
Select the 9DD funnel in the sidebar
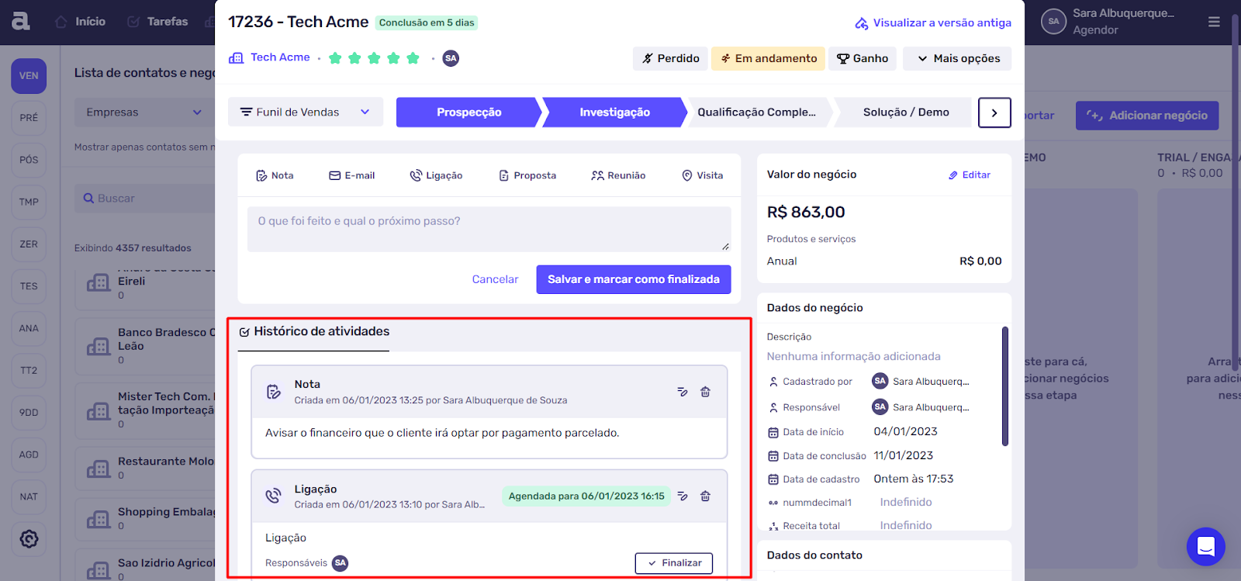(29, 413)
